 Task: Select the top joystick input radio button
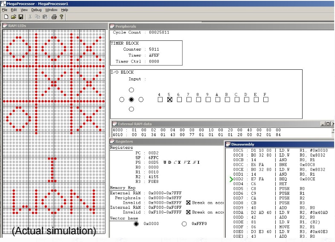pyautogui.click(x=131, y=90)
